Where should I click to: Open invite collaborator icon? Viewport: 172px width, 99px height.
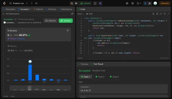(150, 3)
